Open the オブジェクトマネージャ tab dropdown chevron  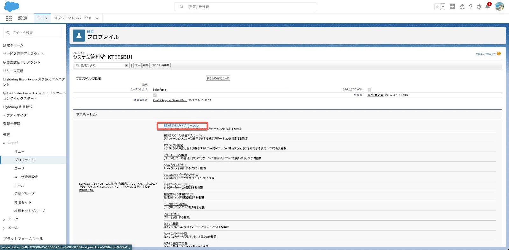97,18
